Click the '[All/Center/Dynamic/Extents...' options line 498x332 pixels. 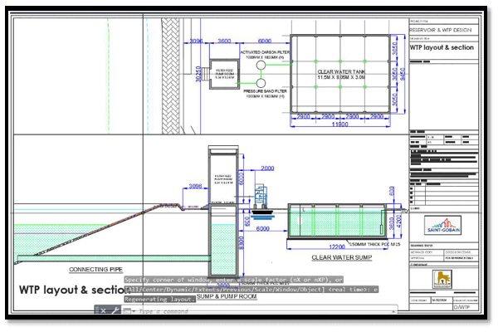click(251, 290)
